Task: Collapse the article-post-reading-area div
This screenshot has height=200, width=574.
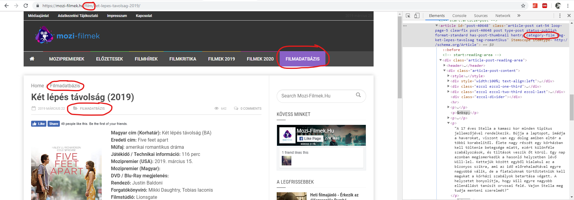Action: click(x=441, y=60)
